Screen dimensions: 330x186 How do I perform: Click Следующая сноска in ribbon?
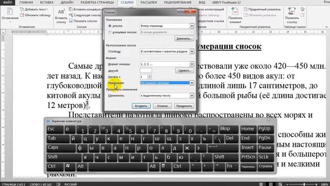coord(85,15)
